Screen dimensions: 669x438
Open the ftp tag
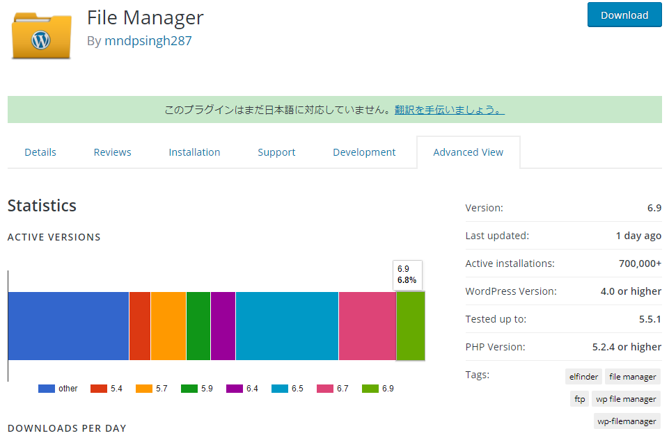[579, 399]
